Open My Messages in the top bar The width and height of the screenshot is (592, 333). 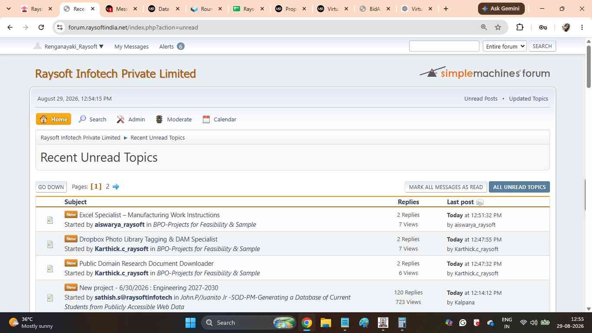(x=131, y=46)
